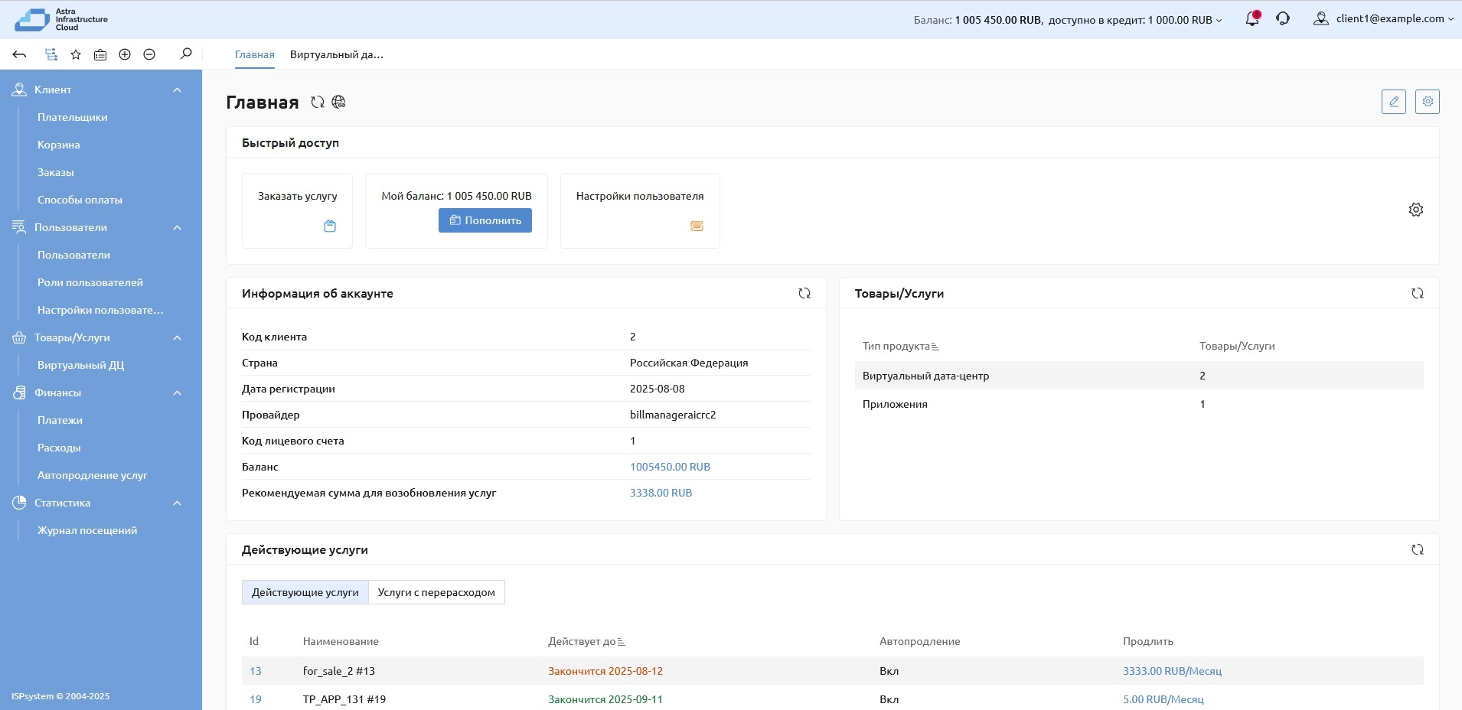Open the notifications bell
This screenshot has height=710, width=1462.
tap(1252, 19)
